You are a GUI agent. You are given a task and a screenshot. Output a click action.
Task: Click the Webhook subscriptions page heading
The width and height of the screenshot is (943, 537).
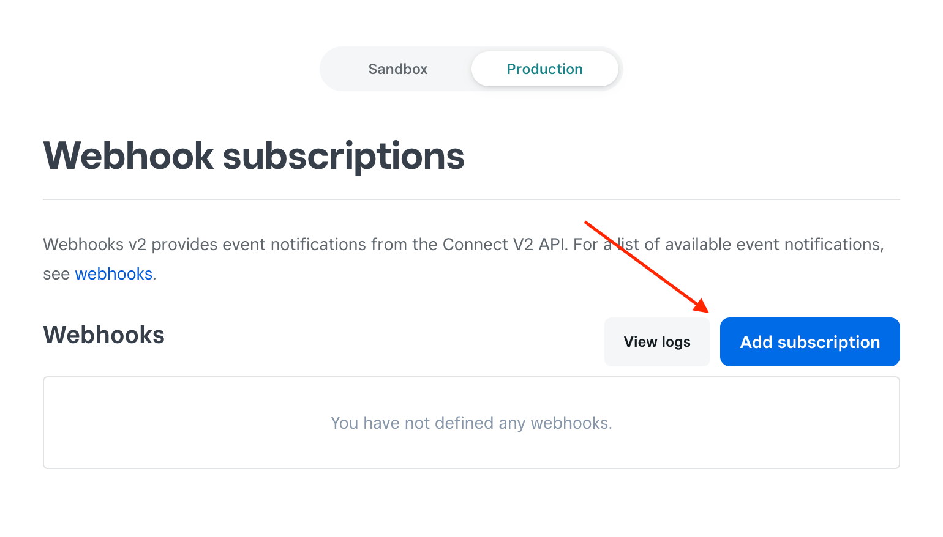[254, 156]
